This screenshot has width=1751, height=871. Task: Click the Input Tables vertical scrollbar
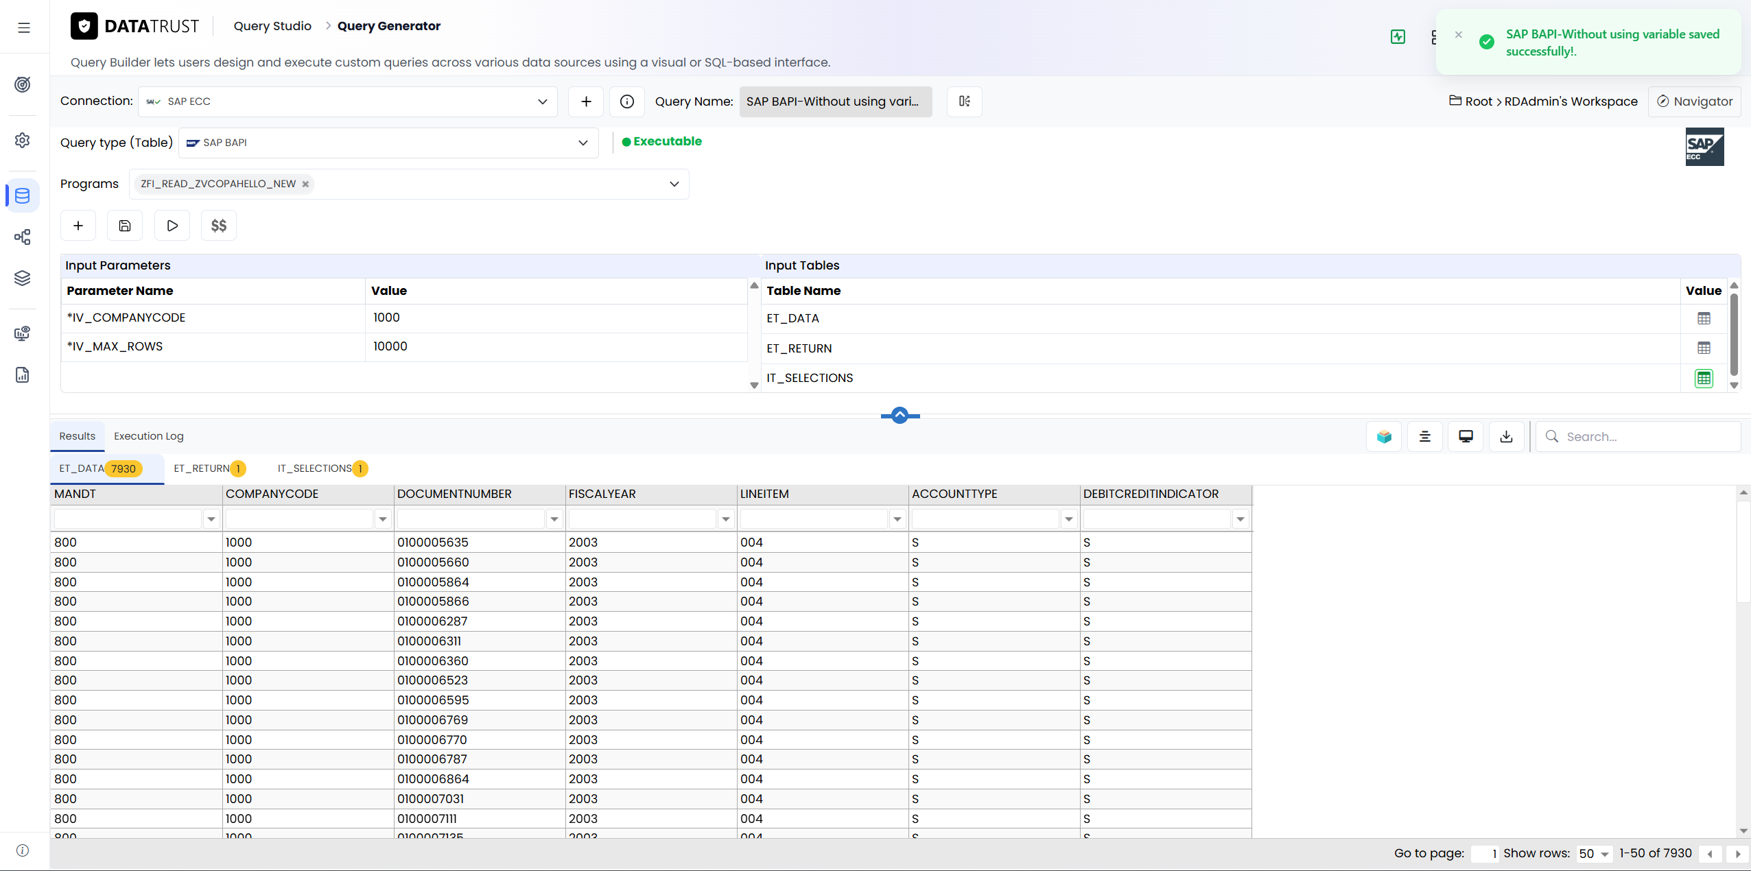pos(1734,335)
